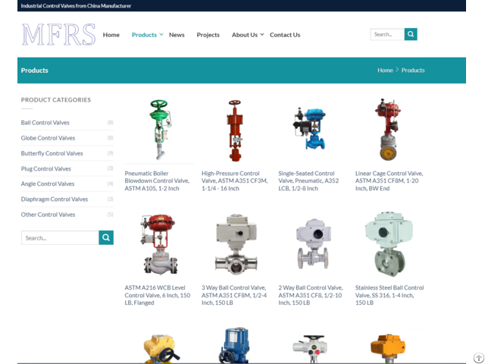Open Globe Control Valves category
The height and width of the screenshot is (364, 485).
[48, 138]
